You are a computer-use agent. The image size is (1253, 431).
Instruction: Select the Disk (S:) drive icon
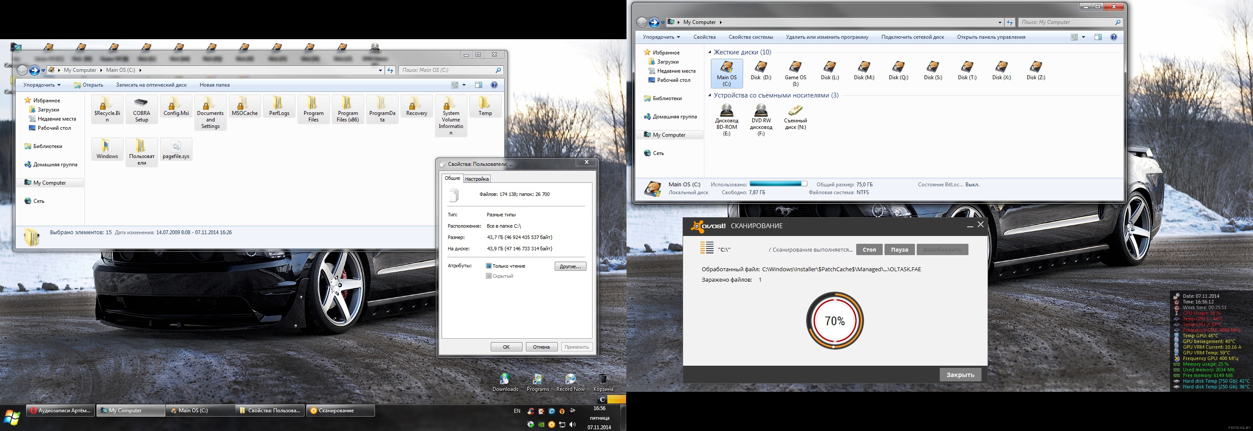click(x=933, y=71)
